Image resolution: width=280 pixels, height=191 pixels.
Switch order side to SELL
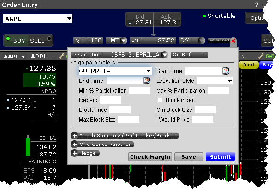pos(37,41)
